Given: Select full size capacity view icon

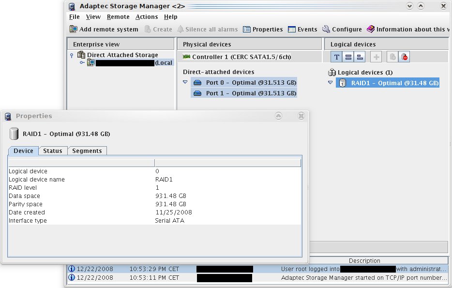Looking at the screenshot, I should coord(348,57).
